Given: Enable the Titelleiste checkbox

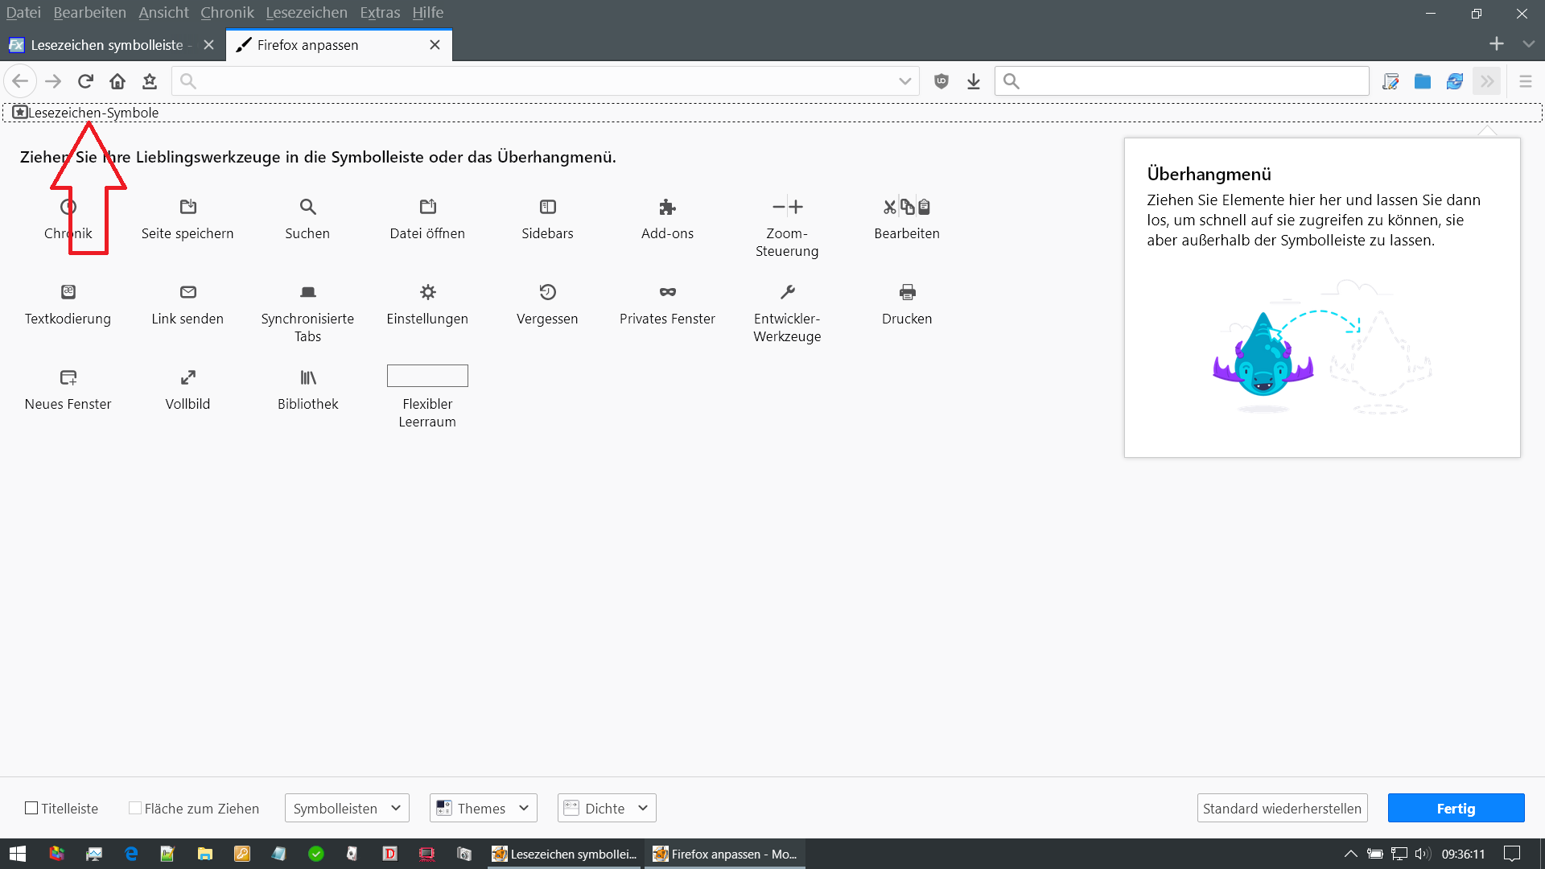Looking at the screenshot, I should point(31,808).
